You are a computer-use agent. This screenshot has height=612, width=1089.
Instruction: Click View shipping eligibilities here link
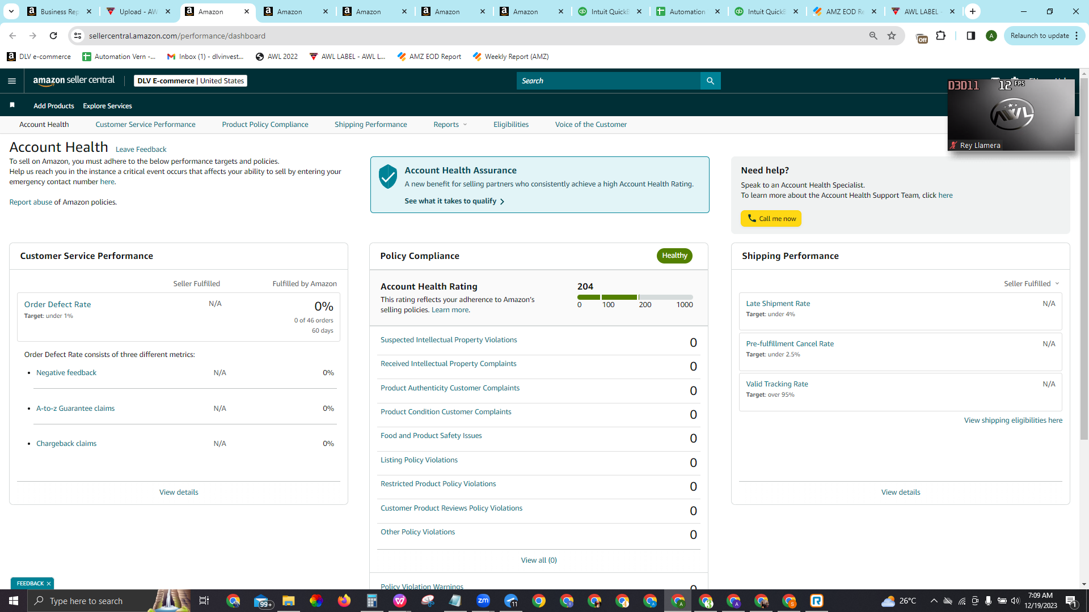pos(1013,420)
